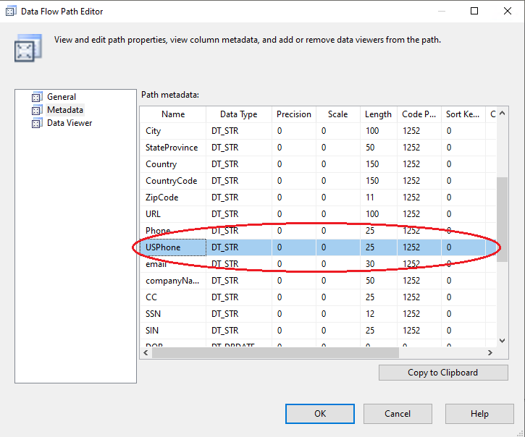525x437 pixels.
Task: Open Help for this dialog
Action: click(x=479, y=414)
